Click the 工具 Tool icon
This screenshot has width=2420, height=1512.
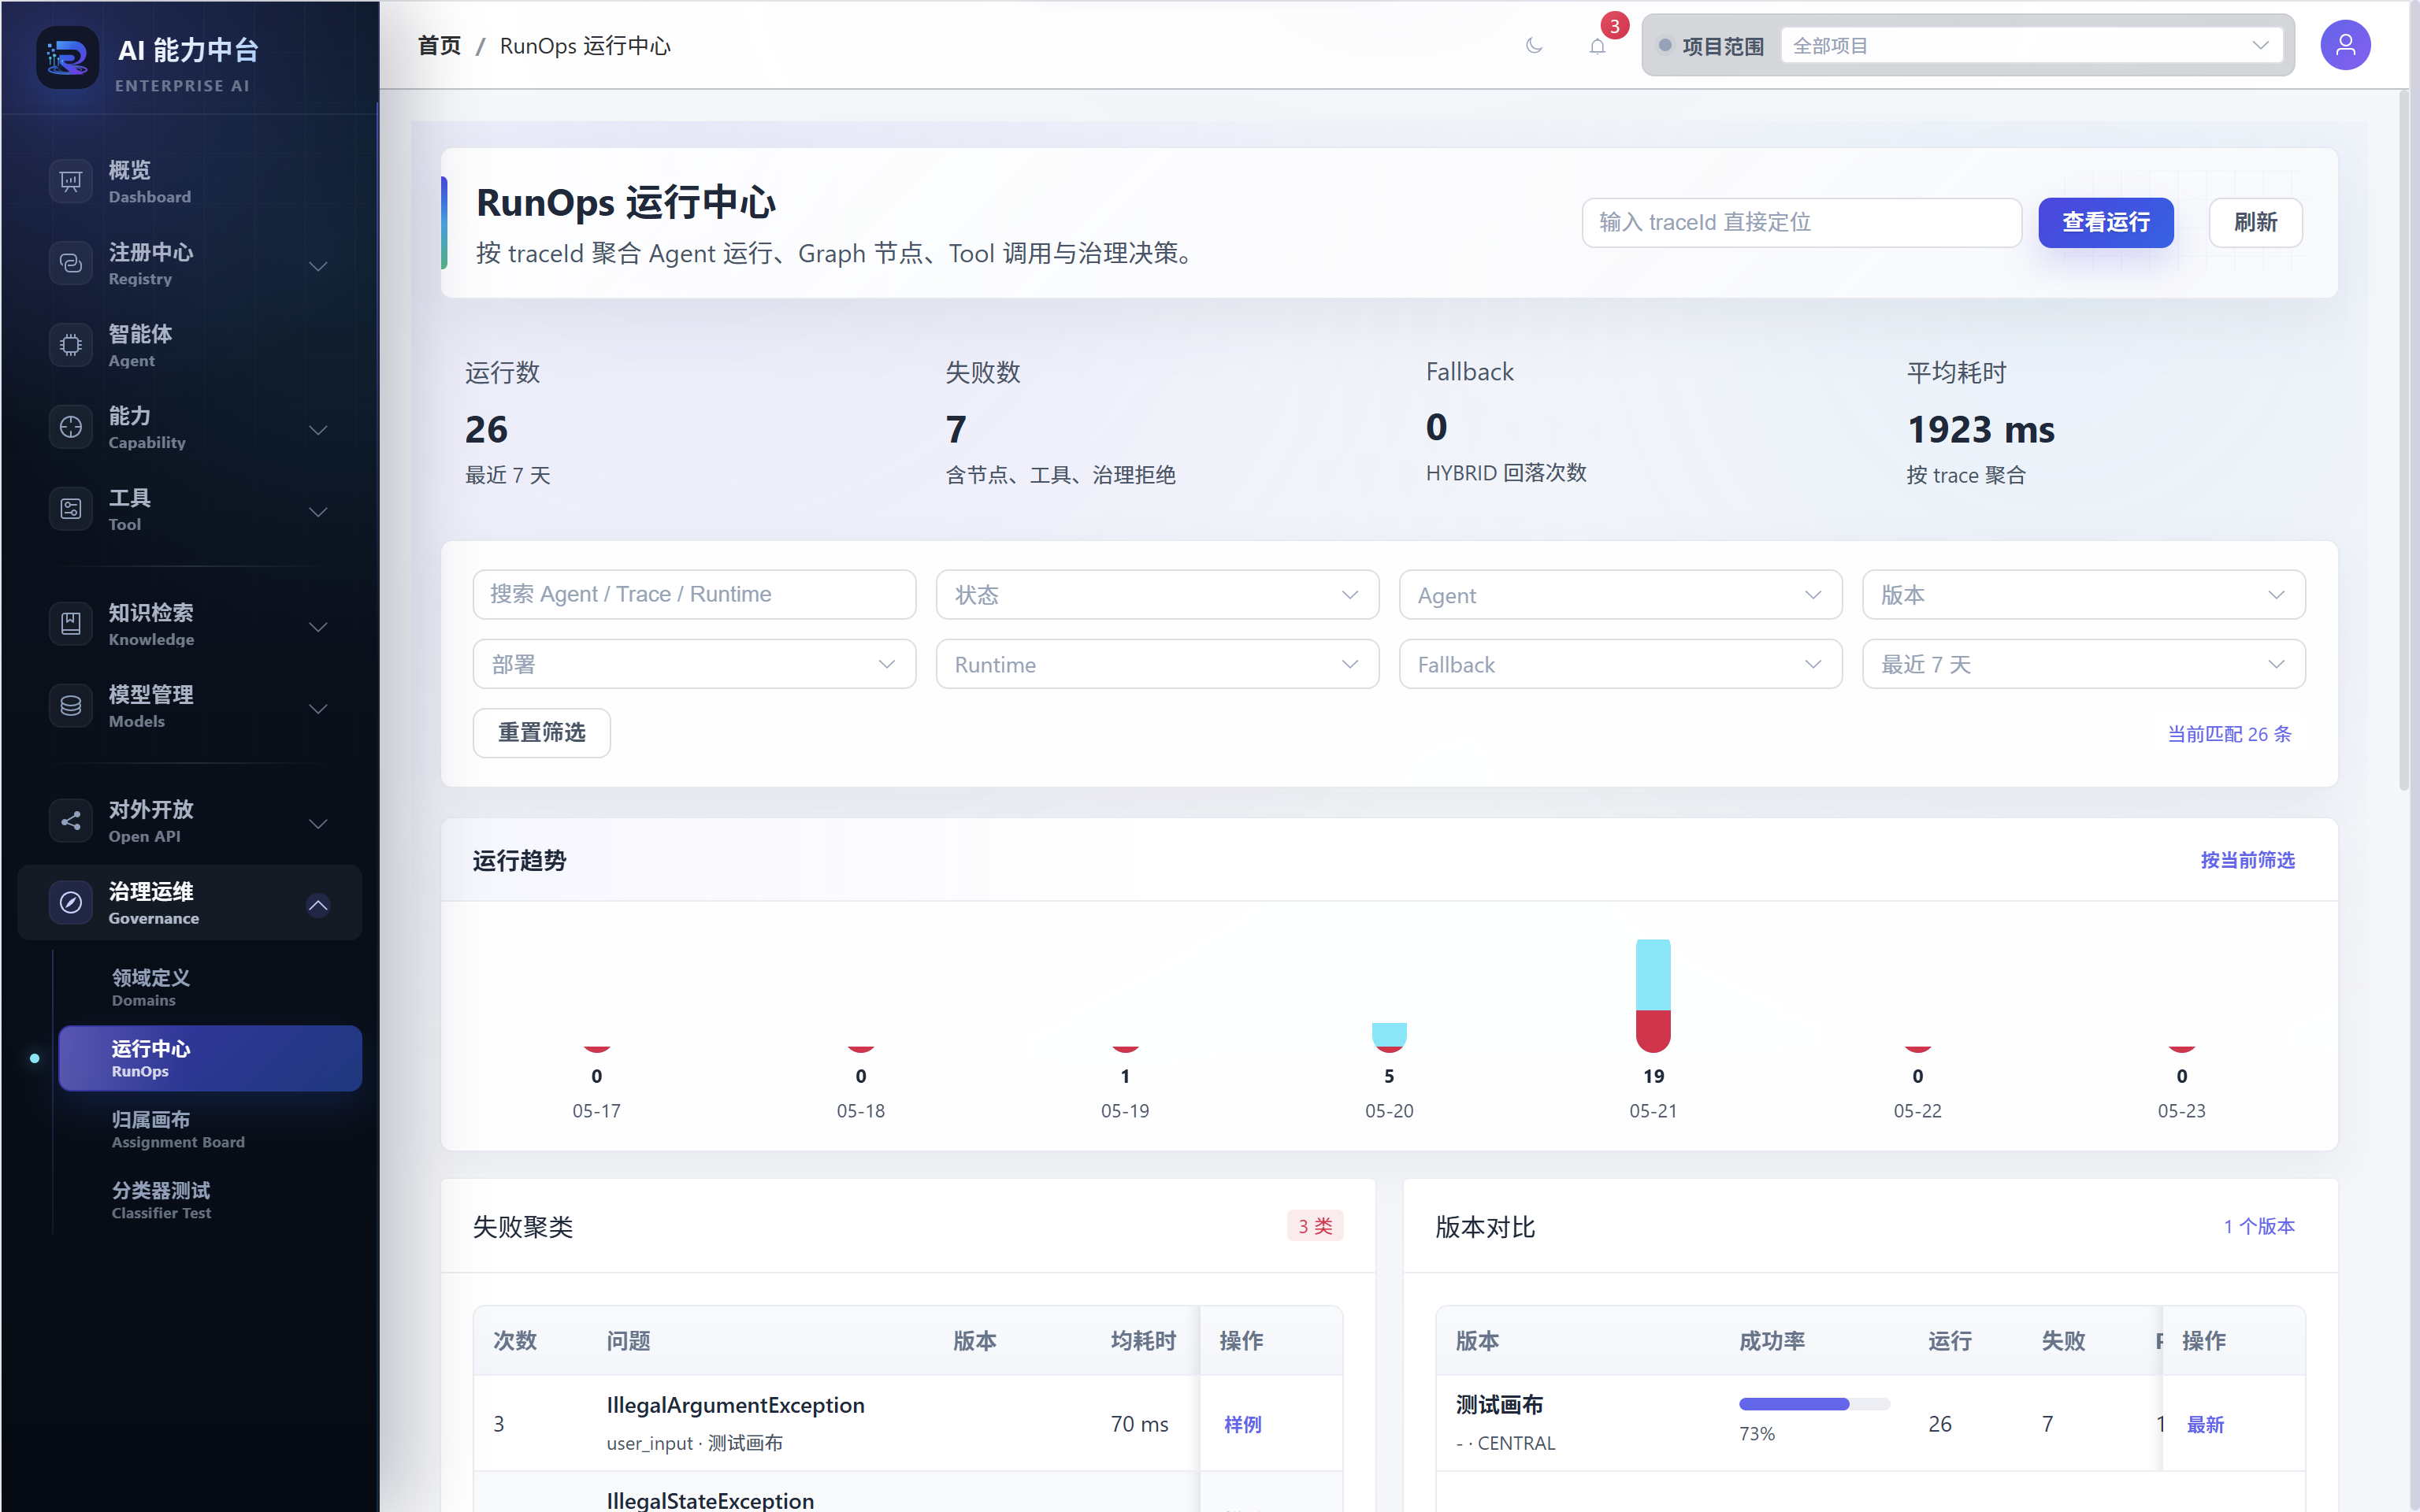pyautogui.click(x=71, y=509)
